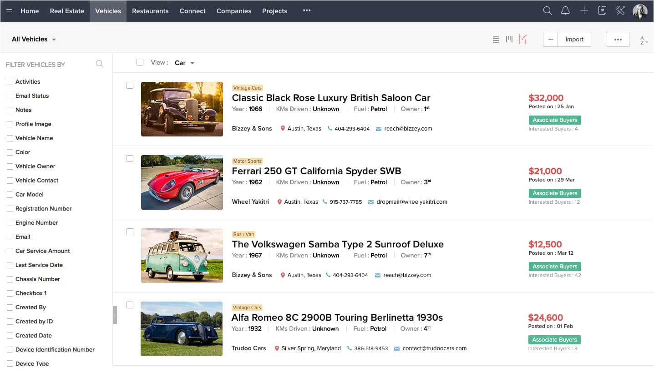Tick the Activities filter checkbox

(10, 82)
